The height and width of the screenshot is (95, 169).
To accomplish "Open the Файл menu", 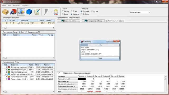I will coord(4,6).
